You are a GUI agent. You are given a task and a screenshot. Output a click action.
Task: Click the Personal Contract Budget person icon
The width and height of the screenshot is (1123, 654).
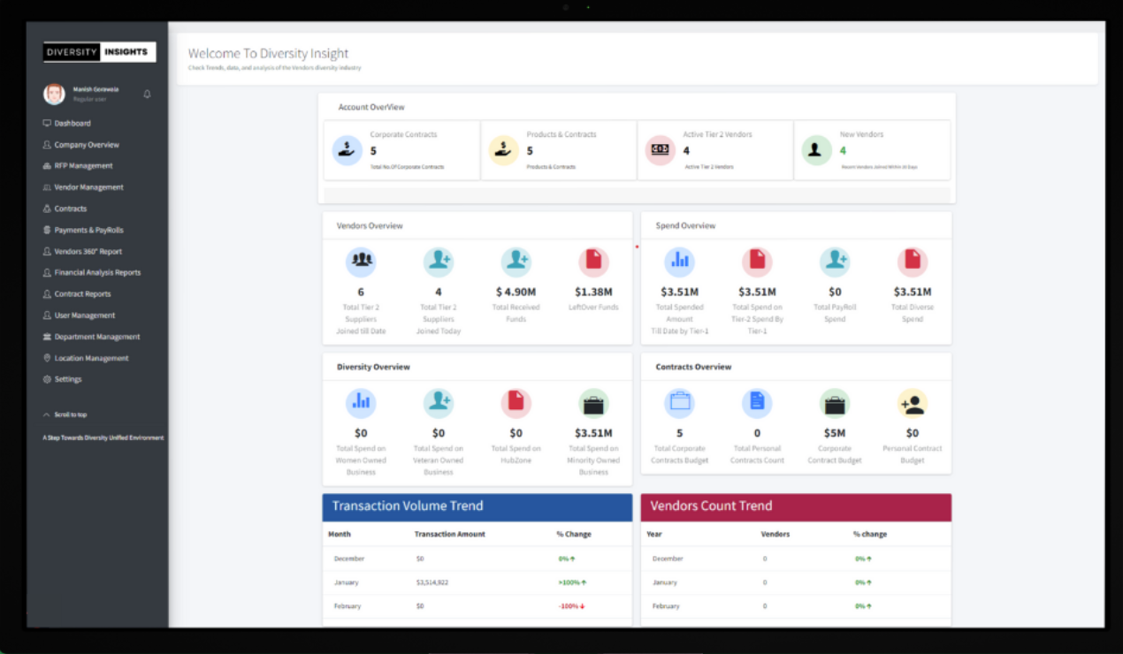coord(913,403)
